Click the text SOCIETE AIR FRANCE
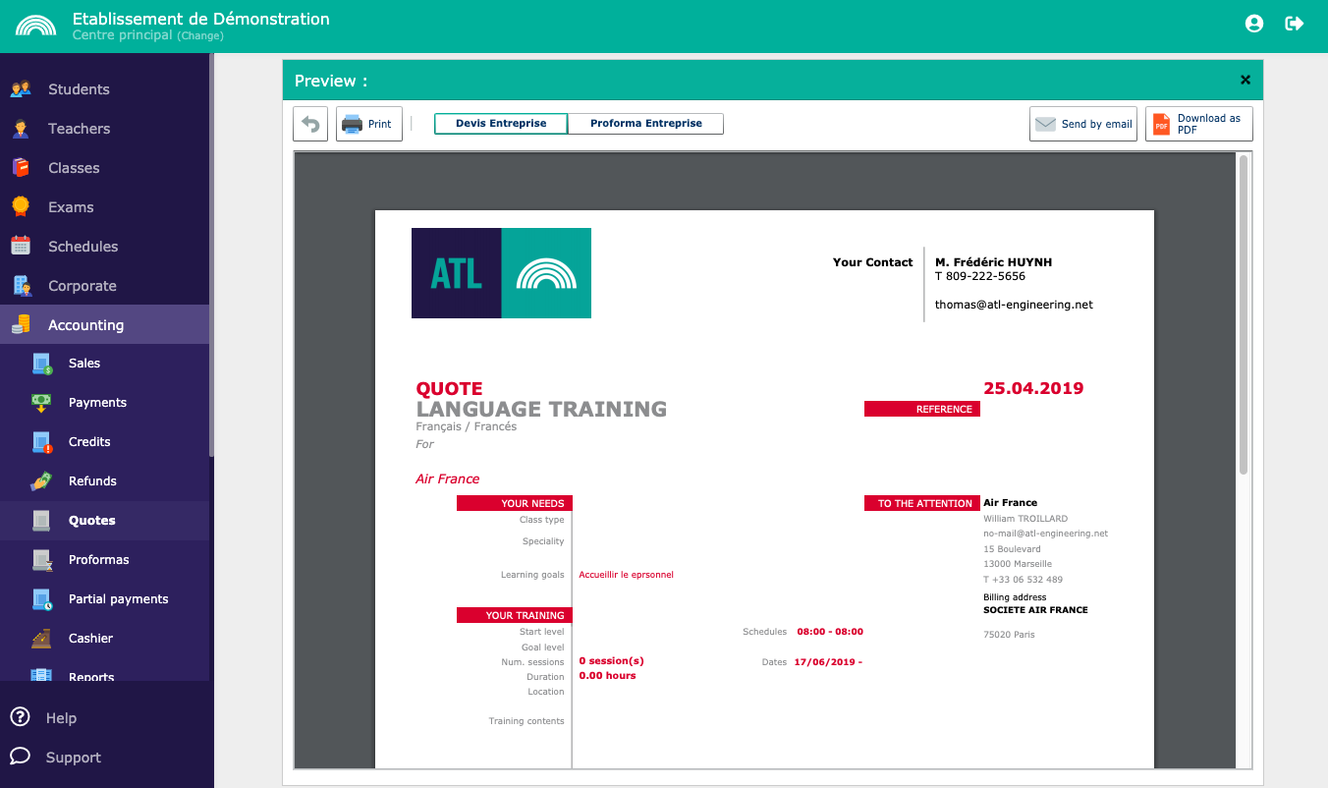 coord(1035,610)
